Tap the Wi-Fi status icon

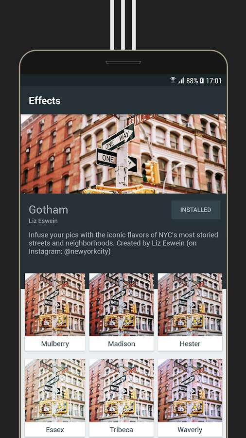[173, 81]
